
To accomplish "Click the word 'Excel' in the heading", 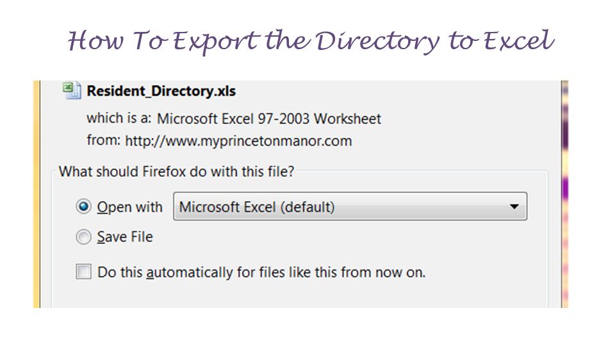I will (518, 40).
